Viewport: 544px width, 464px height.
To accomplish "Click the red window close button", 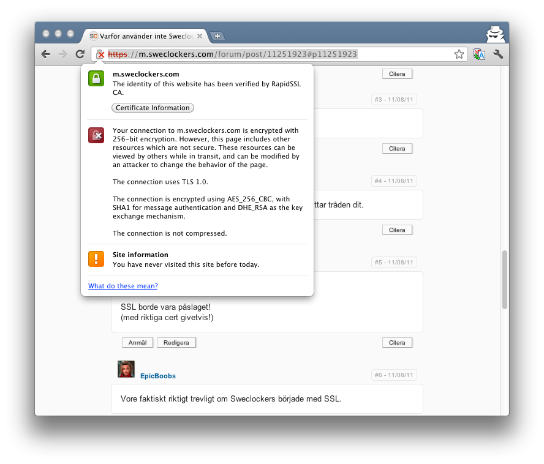I will click(46, 34).
